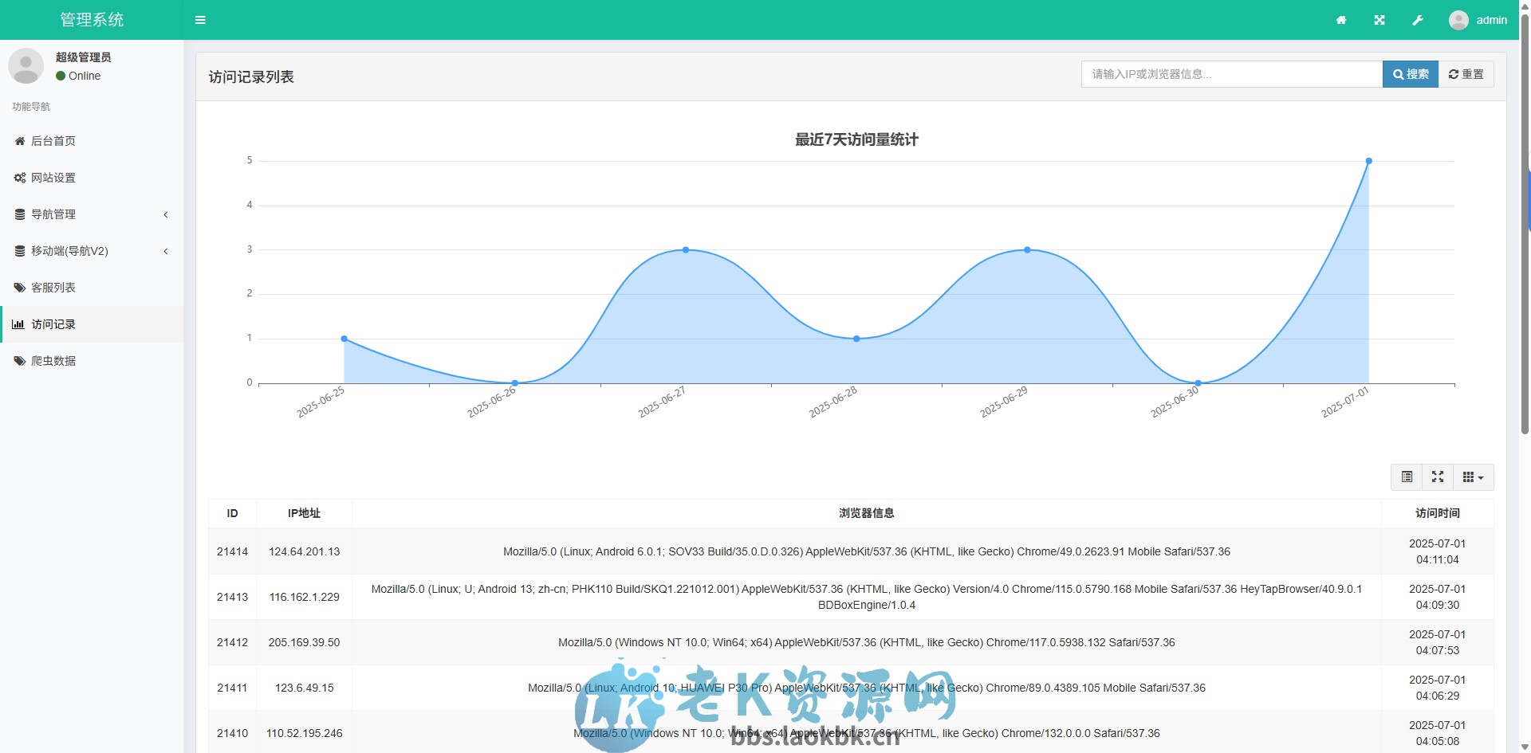Click the 重置 reset button
This screenshot has height=753, width=1531.
(x=1466, y=73)
